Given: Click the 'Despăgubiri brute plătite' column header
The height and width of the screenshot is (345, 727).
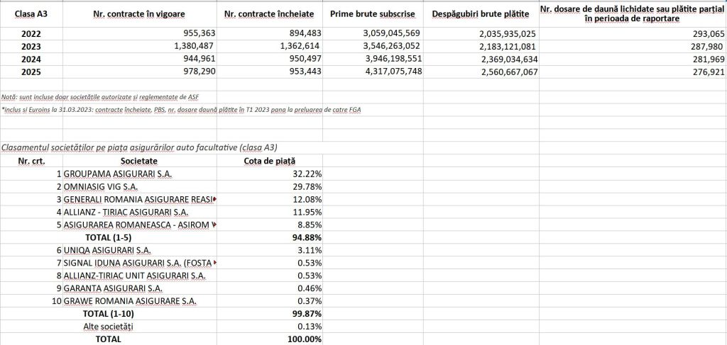Looking at the screenshot, I should (474, 14).
